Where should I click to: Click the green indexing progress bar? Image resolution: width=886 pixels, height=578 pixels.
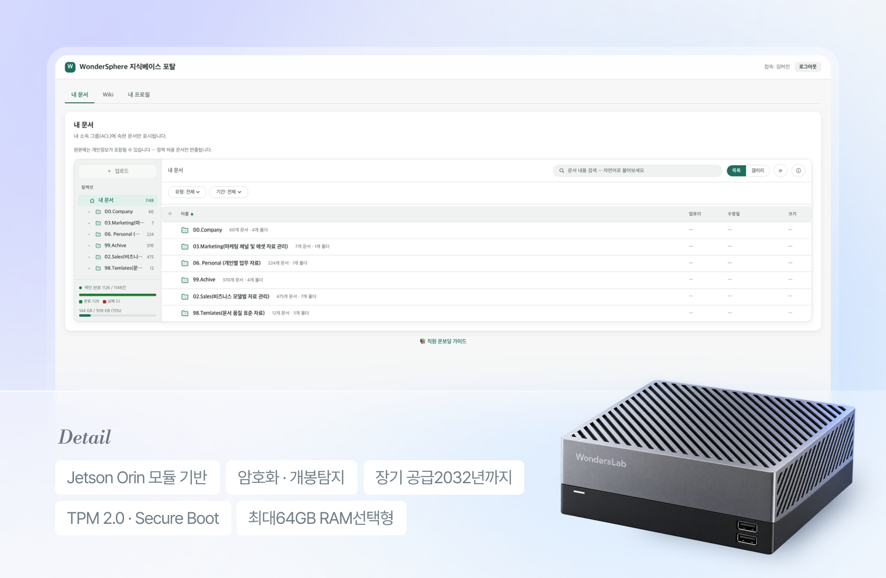pos(118,295)
